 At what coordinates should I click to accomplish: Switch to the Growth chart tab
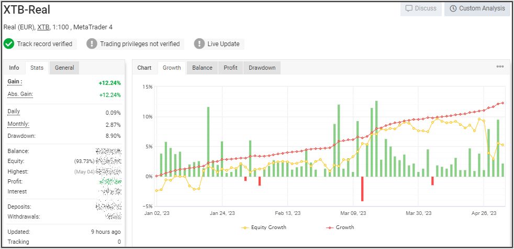[172, 68]
